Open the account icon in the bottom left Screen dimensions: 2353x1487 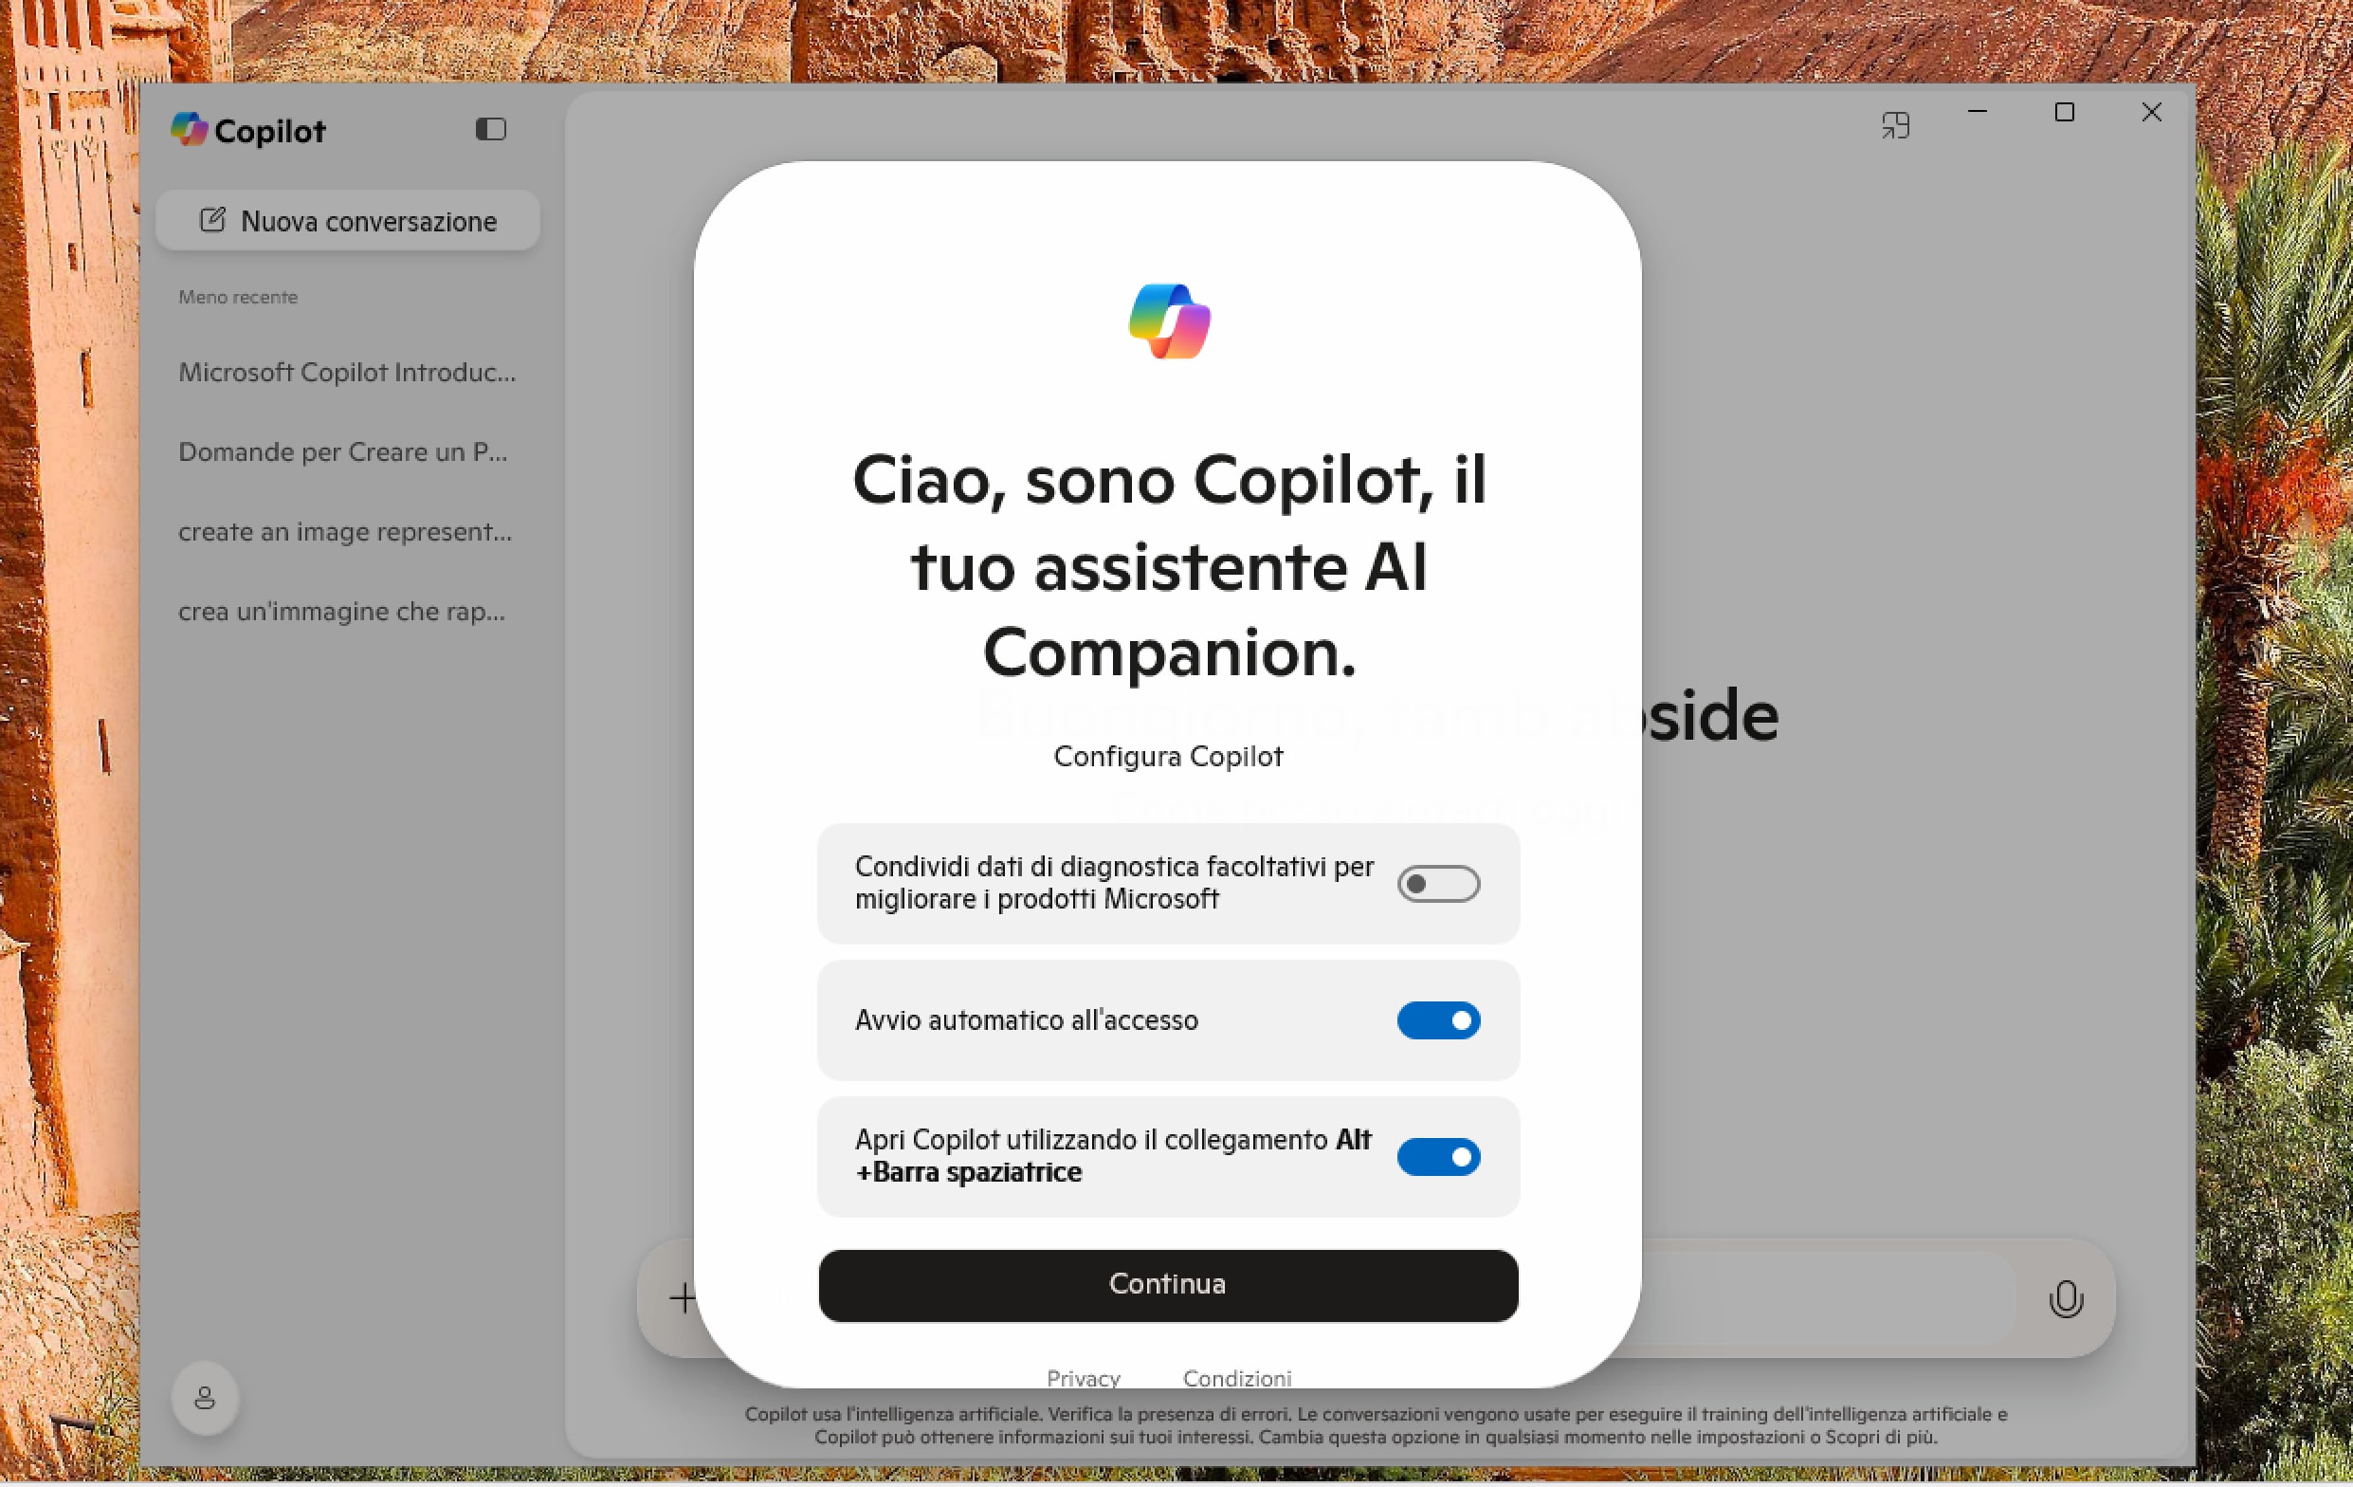pyautogui.click(x=204, y=1398)
